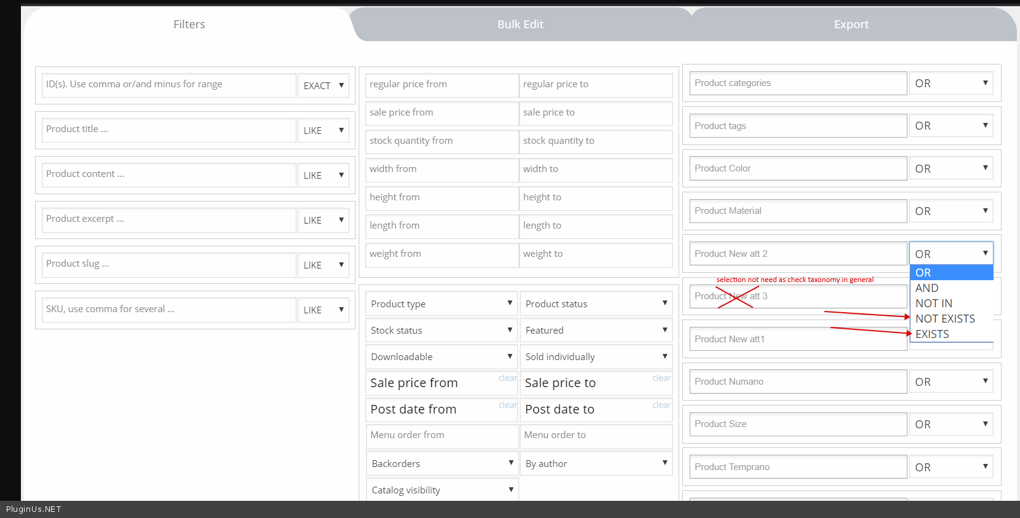Screen dimensions: 1020x518
Task: Focus the regular price from field
Action: tap(442, 85)
